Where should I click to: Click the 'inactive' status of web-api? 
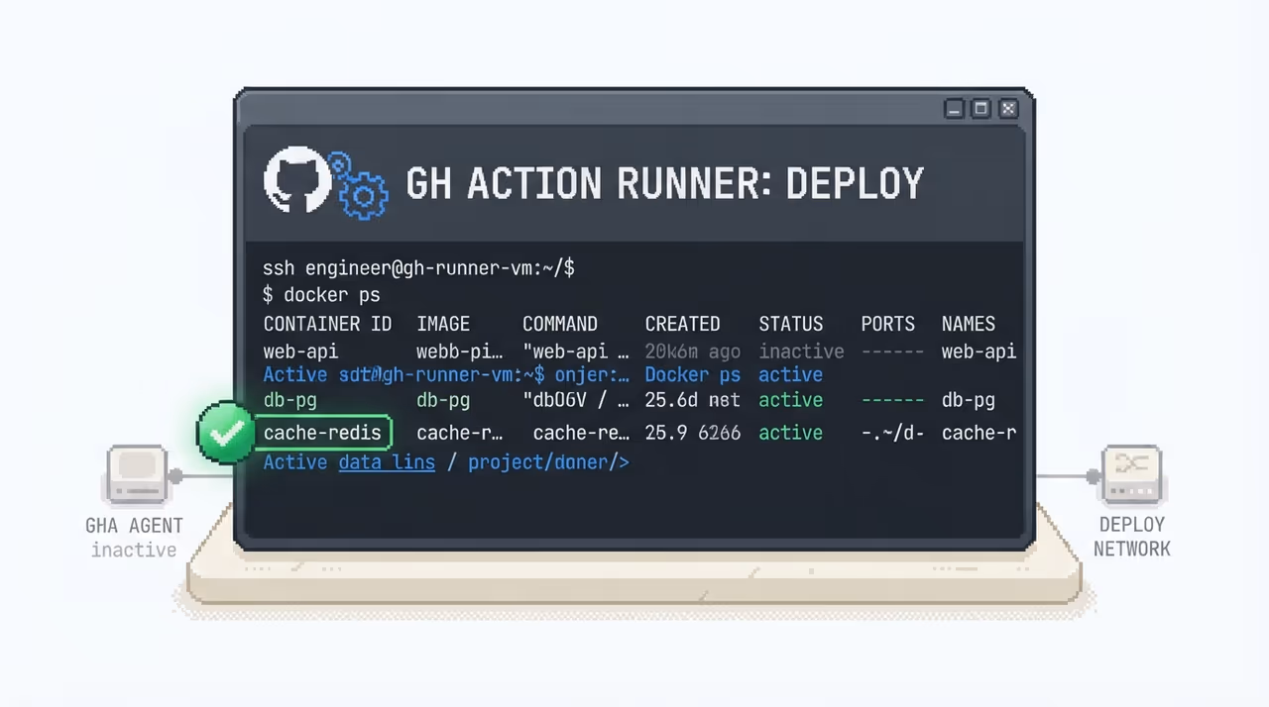point(801,352)
